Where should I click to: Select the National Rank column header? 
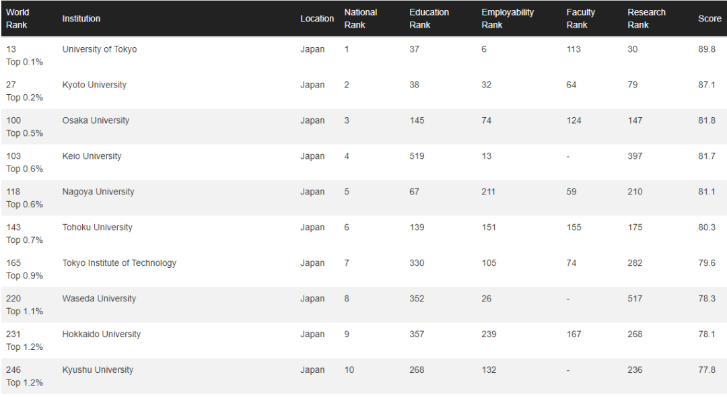click(360, 19)
